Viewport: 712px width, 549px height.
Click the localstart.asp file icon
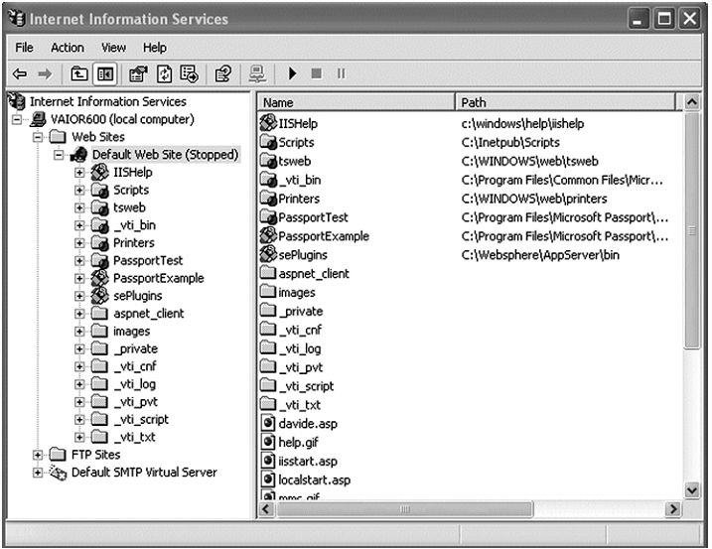[x=268, y=480]
